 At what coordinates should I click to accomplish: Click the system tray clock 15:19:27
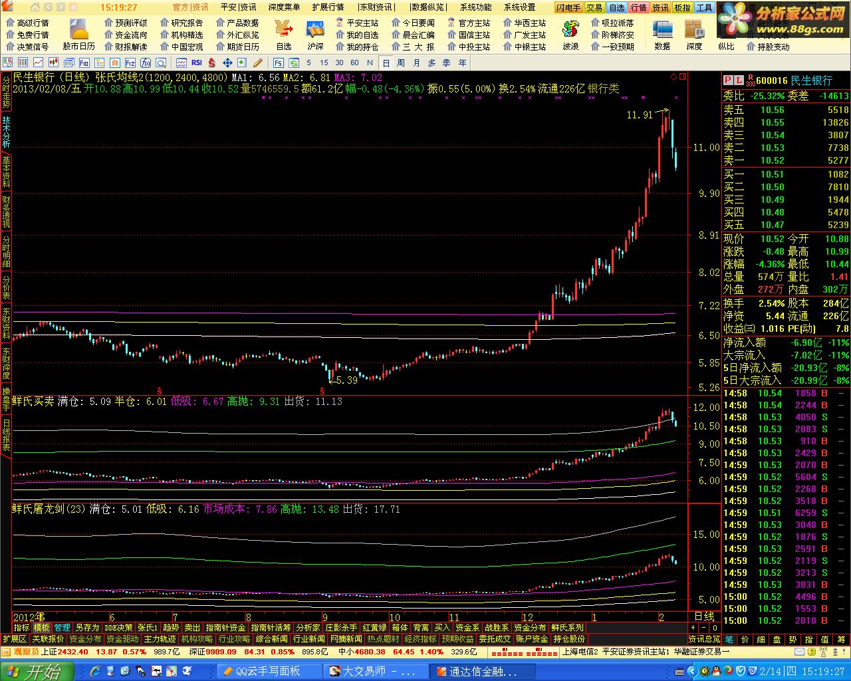pos(823,672)
